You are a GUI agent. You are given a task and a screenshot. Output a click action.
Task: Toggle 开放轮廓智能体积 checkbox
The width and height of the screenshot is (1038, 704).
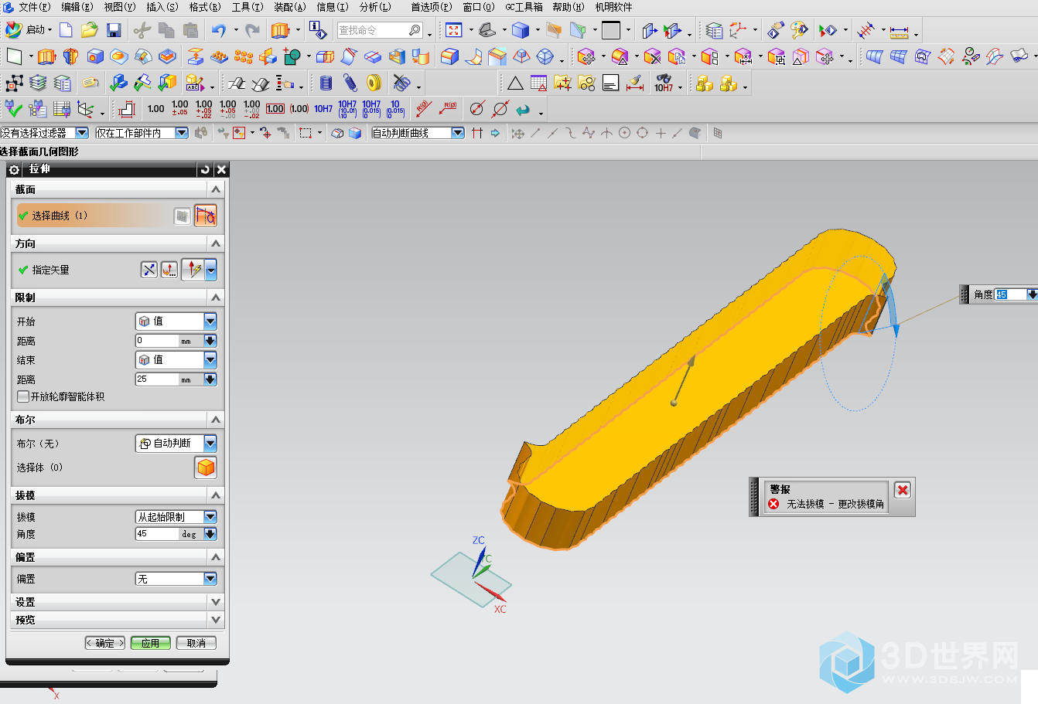pos(23,396)
